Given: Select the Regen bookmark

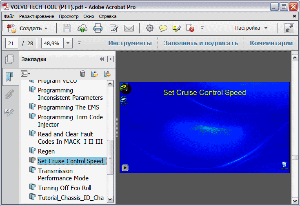Looking at the screenshot, I should 46,151.
